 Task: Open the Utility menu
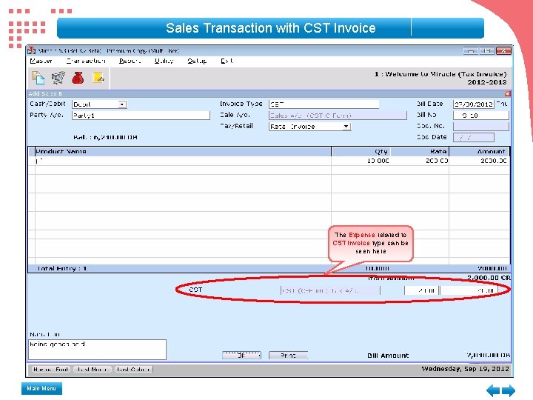coord(164,61)
